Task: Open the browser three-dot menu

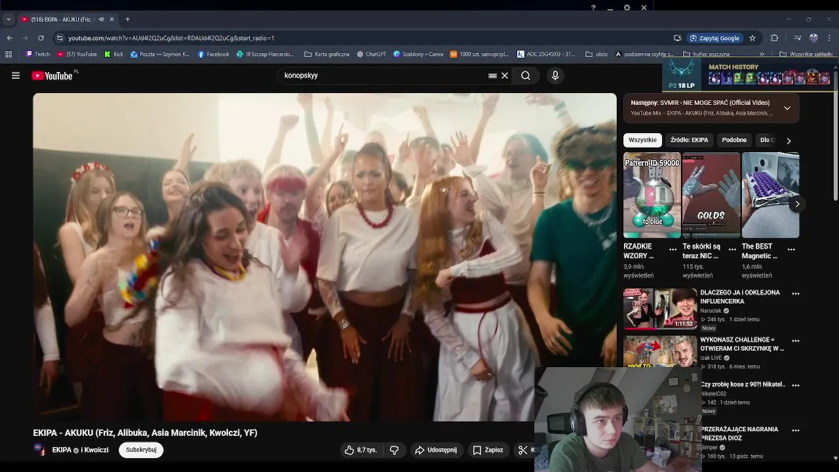Action: [830, 38]
